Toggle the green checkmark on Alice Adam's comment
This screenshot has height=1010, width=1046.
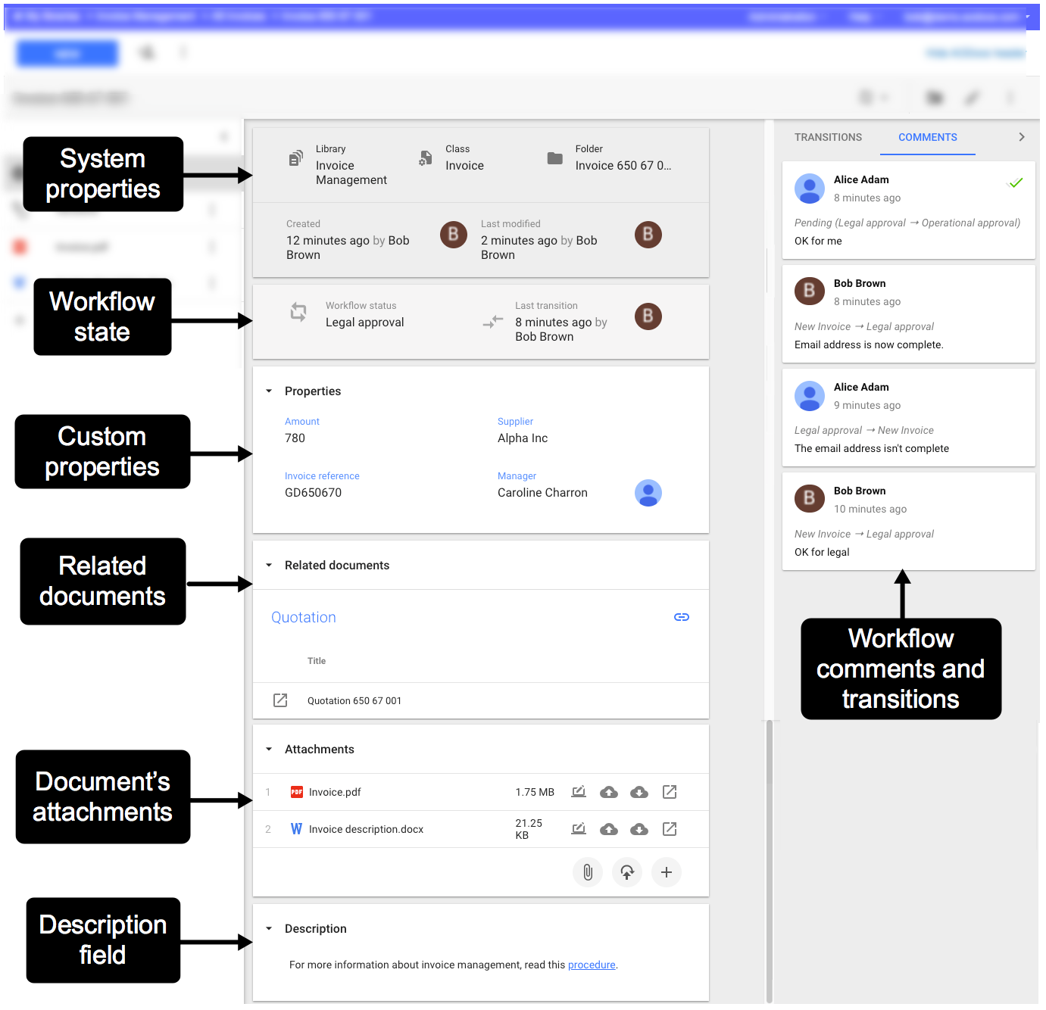click(x=1015, y=182)
